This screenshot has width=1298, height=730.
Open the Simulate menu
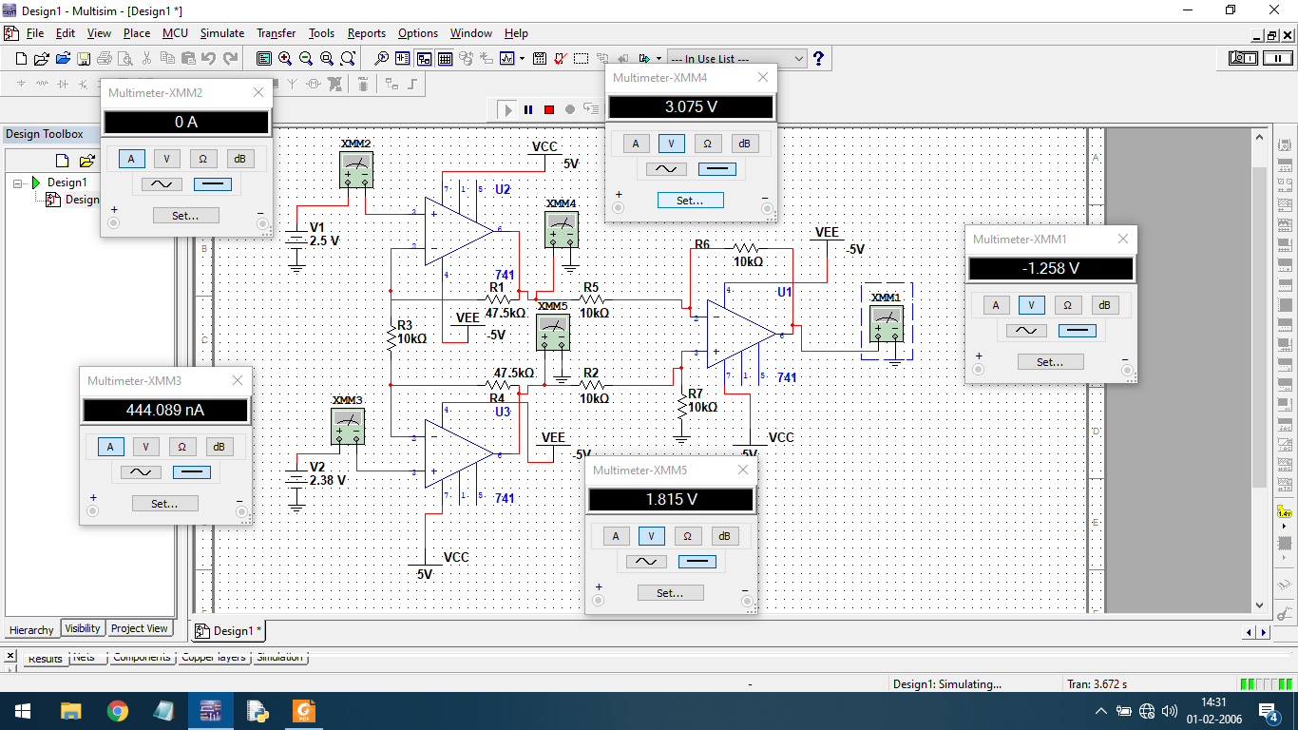[221, 32]
